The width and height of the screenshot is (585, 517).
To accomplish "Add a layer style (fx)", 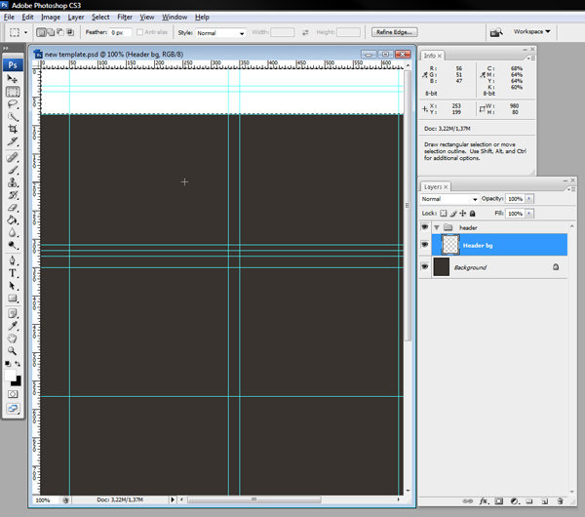I will click(x=484, y=501).
